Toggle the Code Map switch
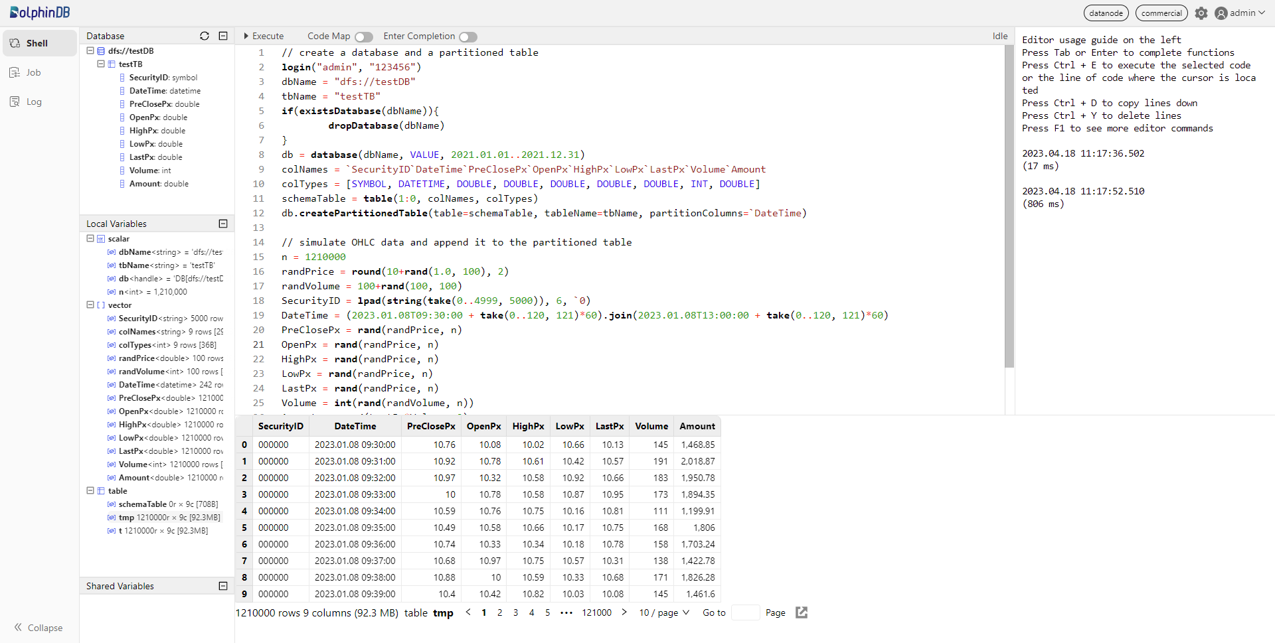 pos(363,36)
